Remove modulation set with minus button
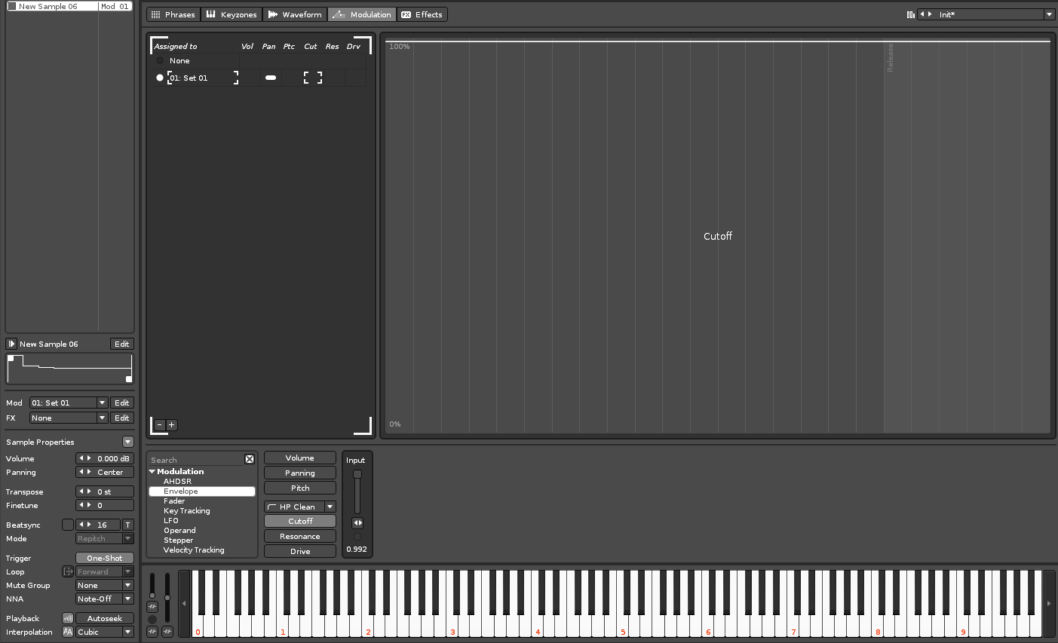 (160, 425)
